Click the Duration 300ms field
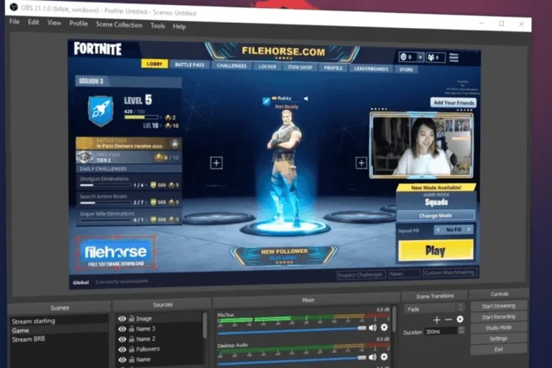Screen dimensions: 552x368 (x=441, y=331)
